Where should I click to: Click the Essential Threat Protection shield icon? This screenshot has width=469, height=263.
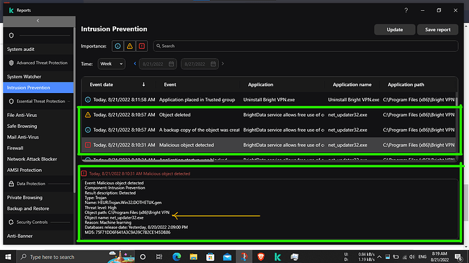(12, 101)
